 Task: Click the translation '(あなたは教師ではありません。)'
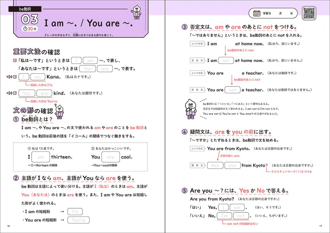pyautogui.click(x=290, y=90)
